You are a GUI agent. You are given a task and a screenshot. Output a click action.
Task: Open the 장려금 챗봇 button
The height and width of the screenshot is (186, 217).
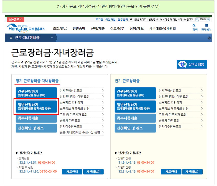(x=192, y=64)
